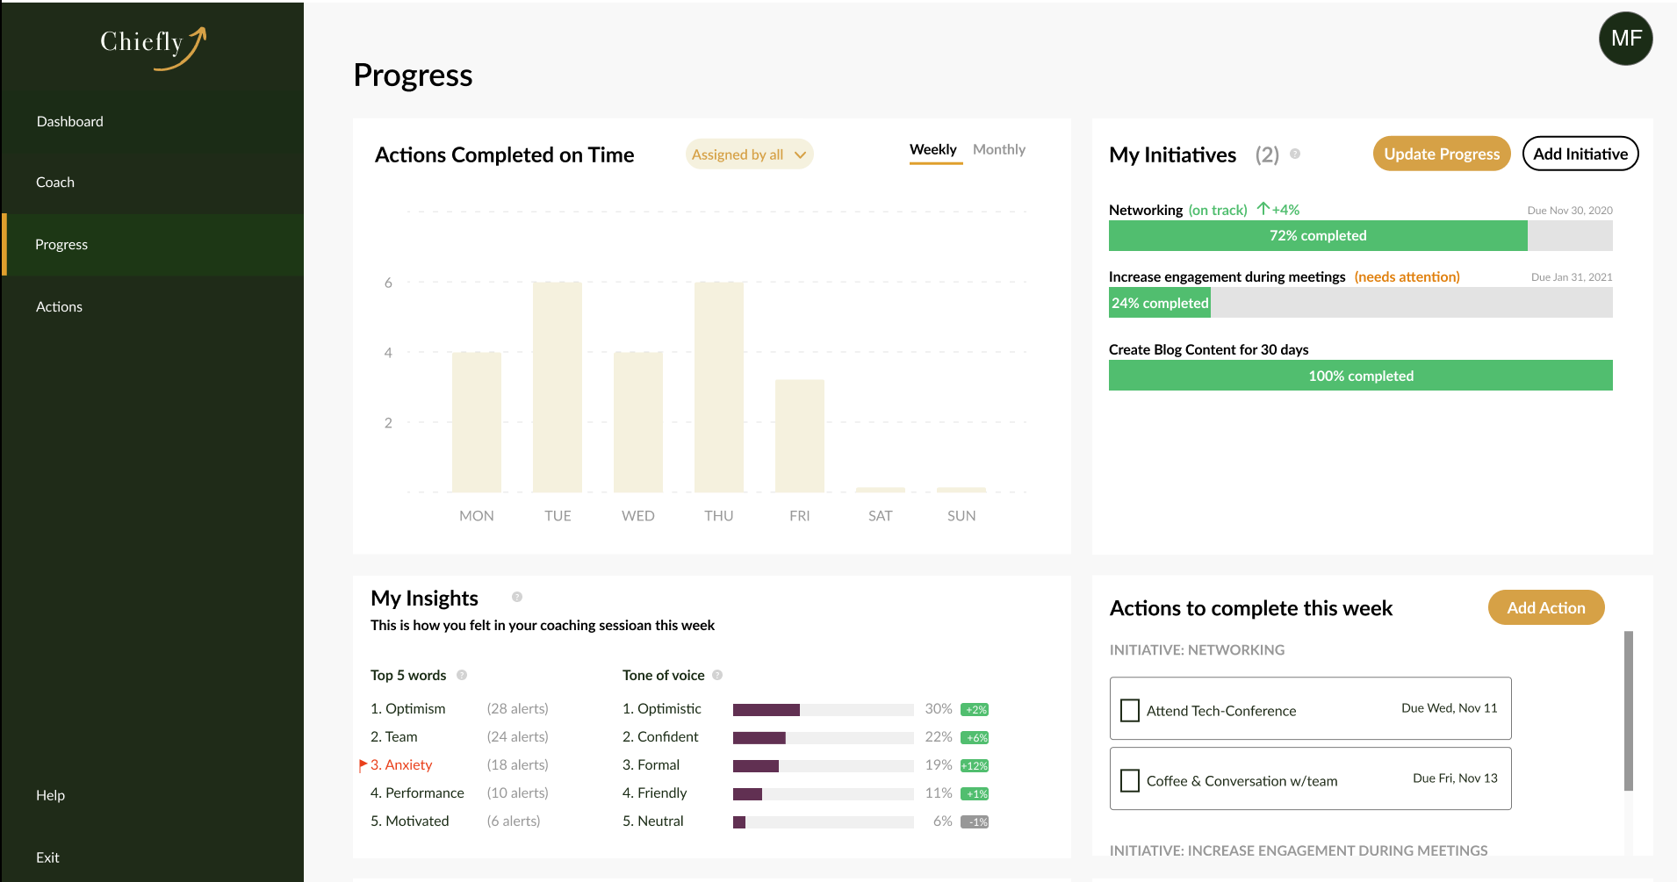Switch to the Monthly view

click(998, 149)
